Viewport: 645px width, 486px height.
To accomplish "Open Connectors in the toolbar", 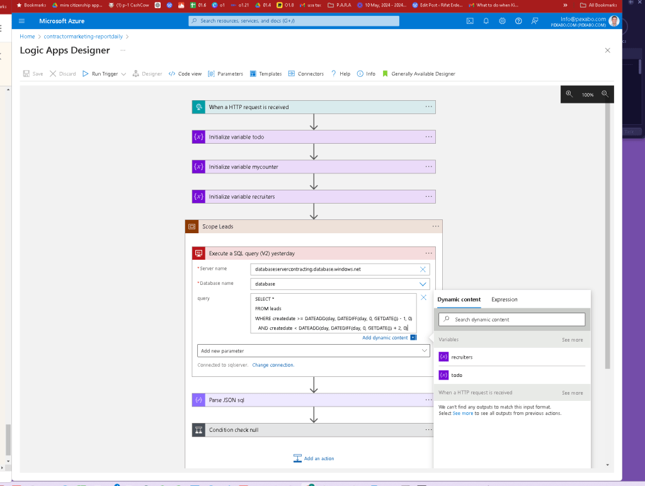I will click(306, 74).
